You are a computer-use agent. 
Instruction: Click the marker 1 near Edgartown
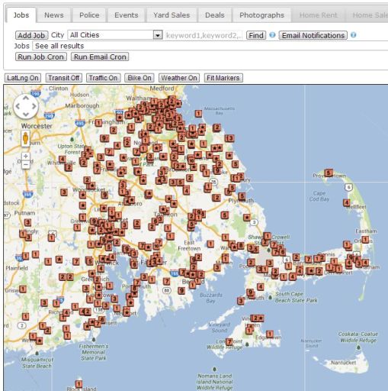click(270, 334)
